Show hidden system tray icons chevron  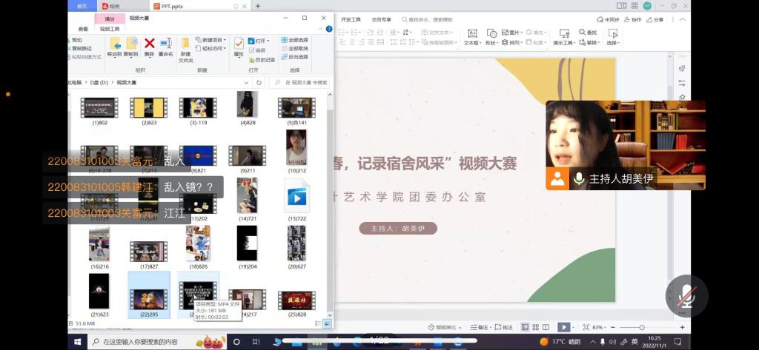(x=593, y=342)
